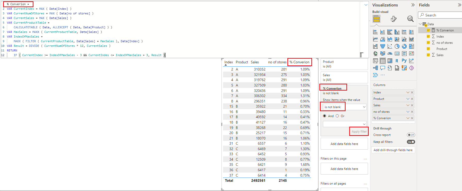This screenshot has height=191, width=462.
Task: Expand the formula bar chevron
Action: coord(366,5)
